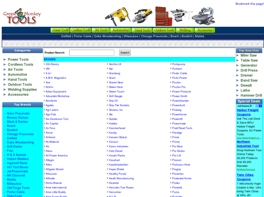This screenshot has height=197, width=264.
Task: Select Generator in Top Searches
Action: pos(249,65)
